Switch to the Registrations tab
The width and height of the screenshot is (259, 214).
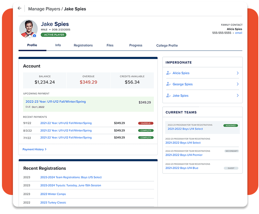[x=83, y=45]
